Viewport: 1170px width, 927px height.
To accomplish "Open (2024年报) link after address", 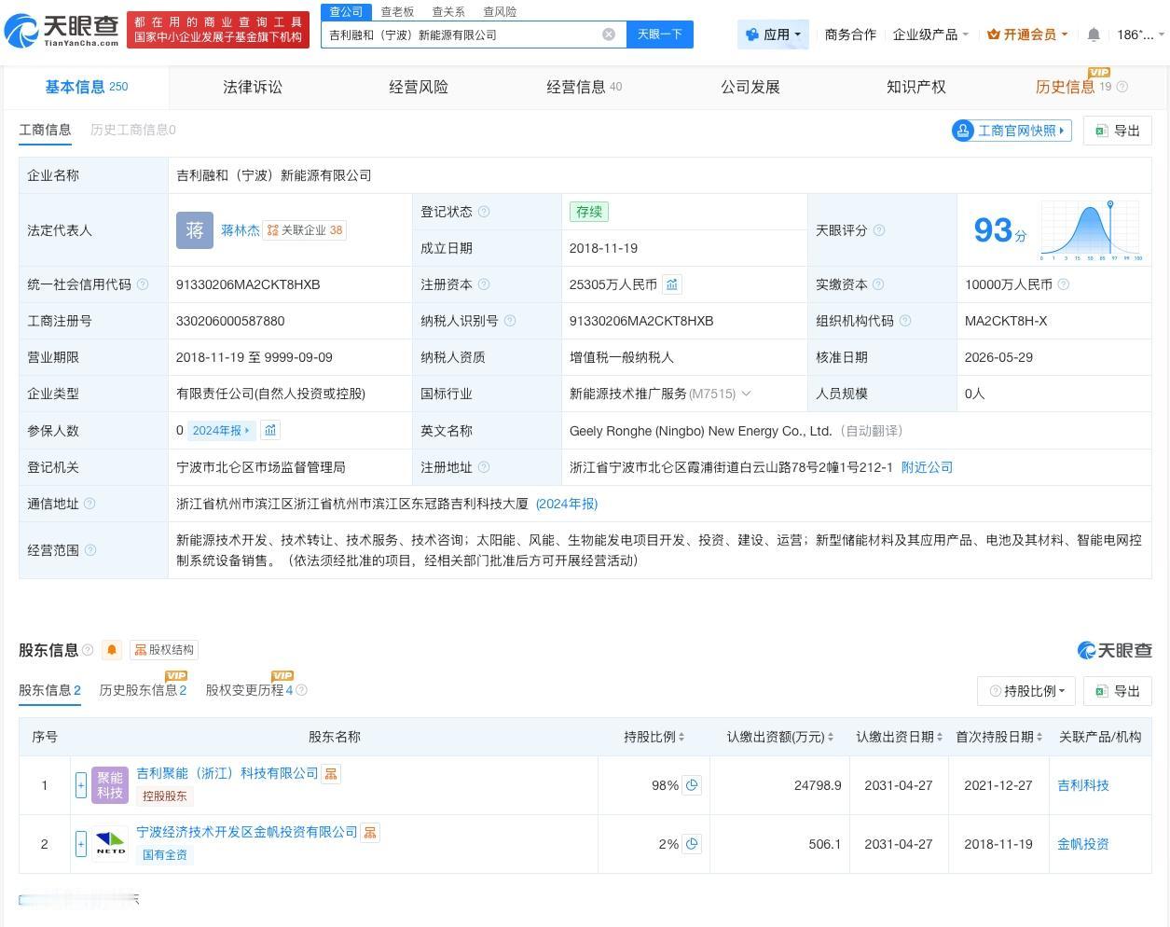I will [567, 504].
